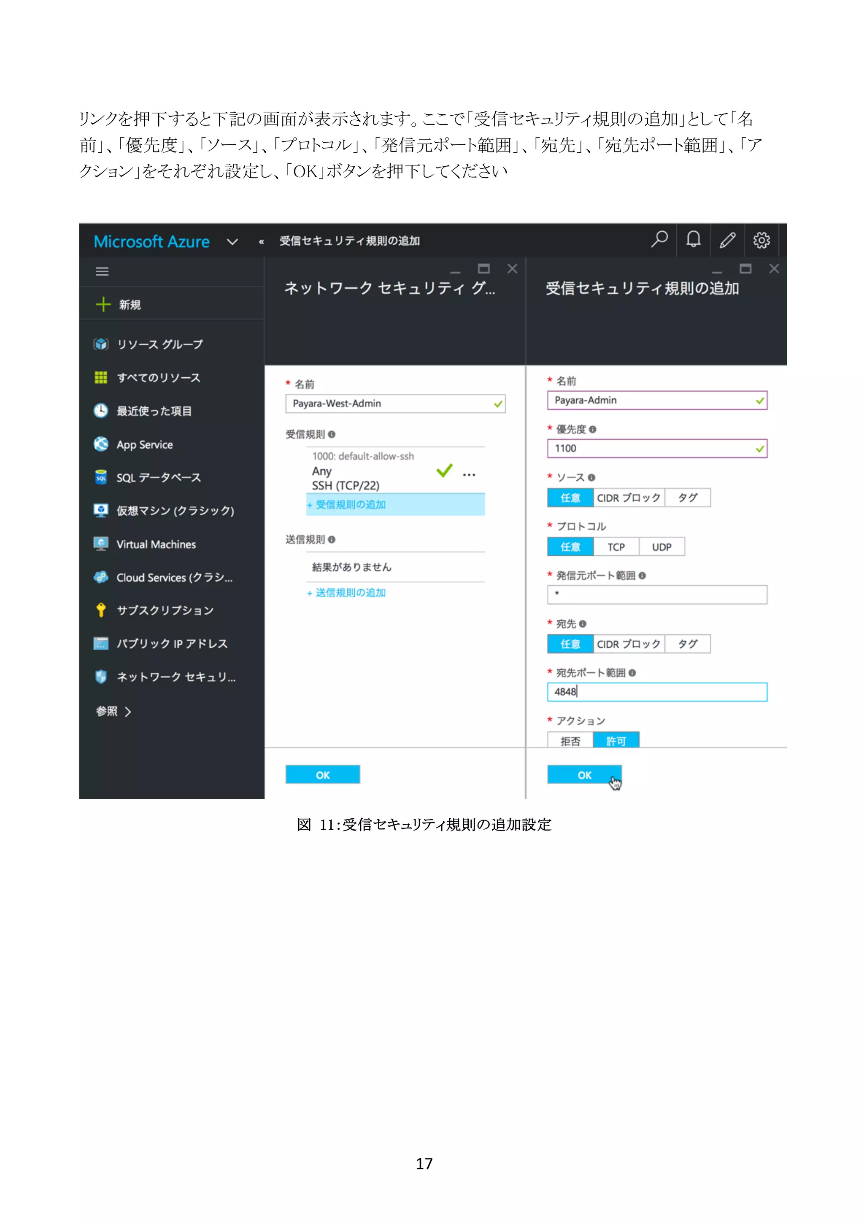
Task: Click the info icon beside 優先度
Action: 592,429
